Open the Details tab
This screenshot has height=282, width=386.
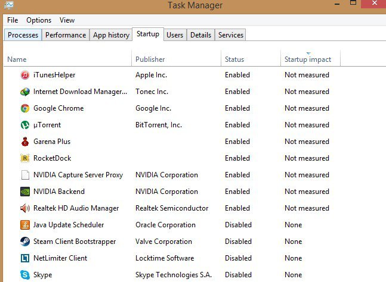(x=200, y=35)
